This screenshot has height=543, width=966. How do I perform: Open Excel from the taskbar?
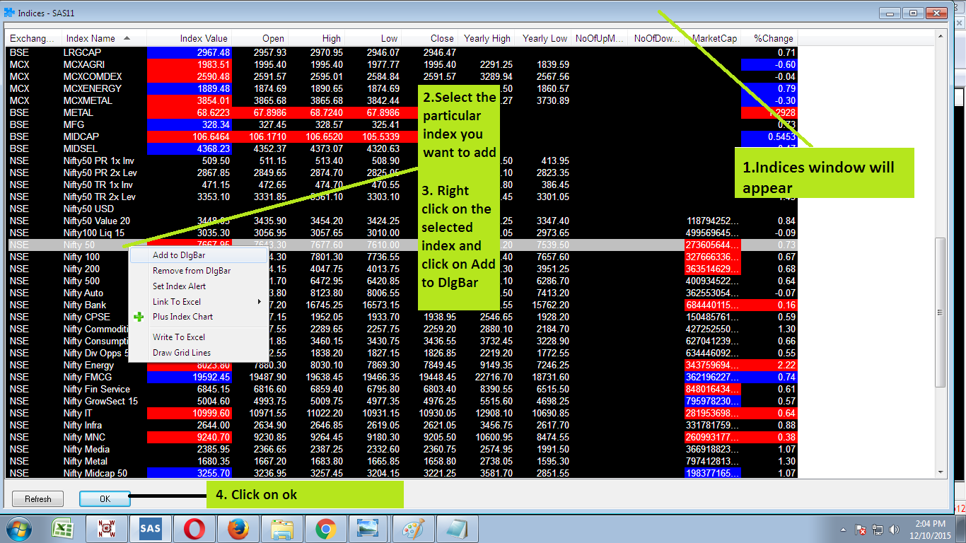tap(64, 529)
